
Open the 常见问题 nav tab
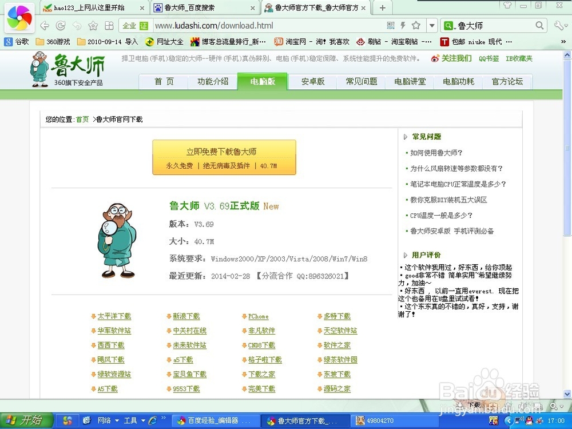(361, 81)
